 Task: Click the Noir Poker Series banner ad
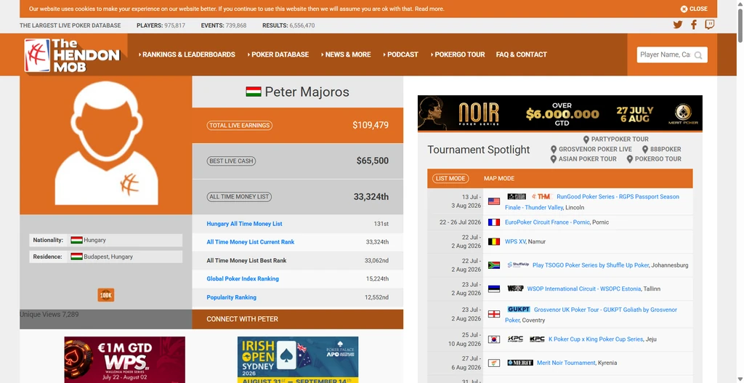(x=560, y=113)
